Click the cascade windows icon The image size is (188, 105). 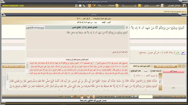(x=84, y=6)
